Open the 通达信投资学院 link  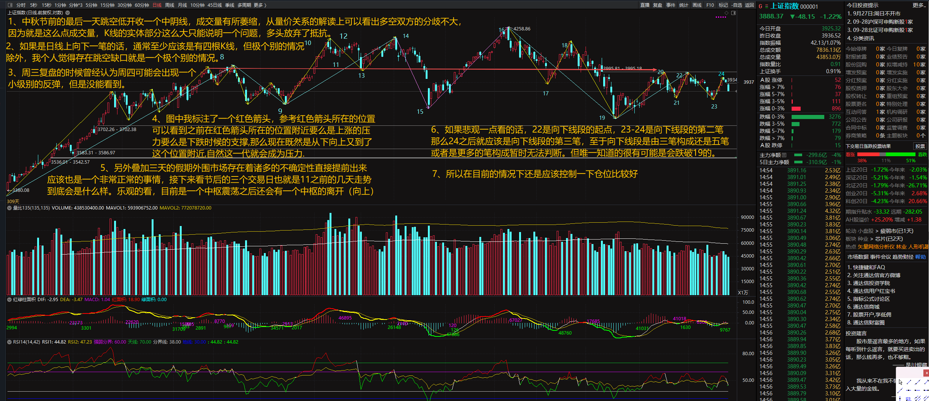869,283
